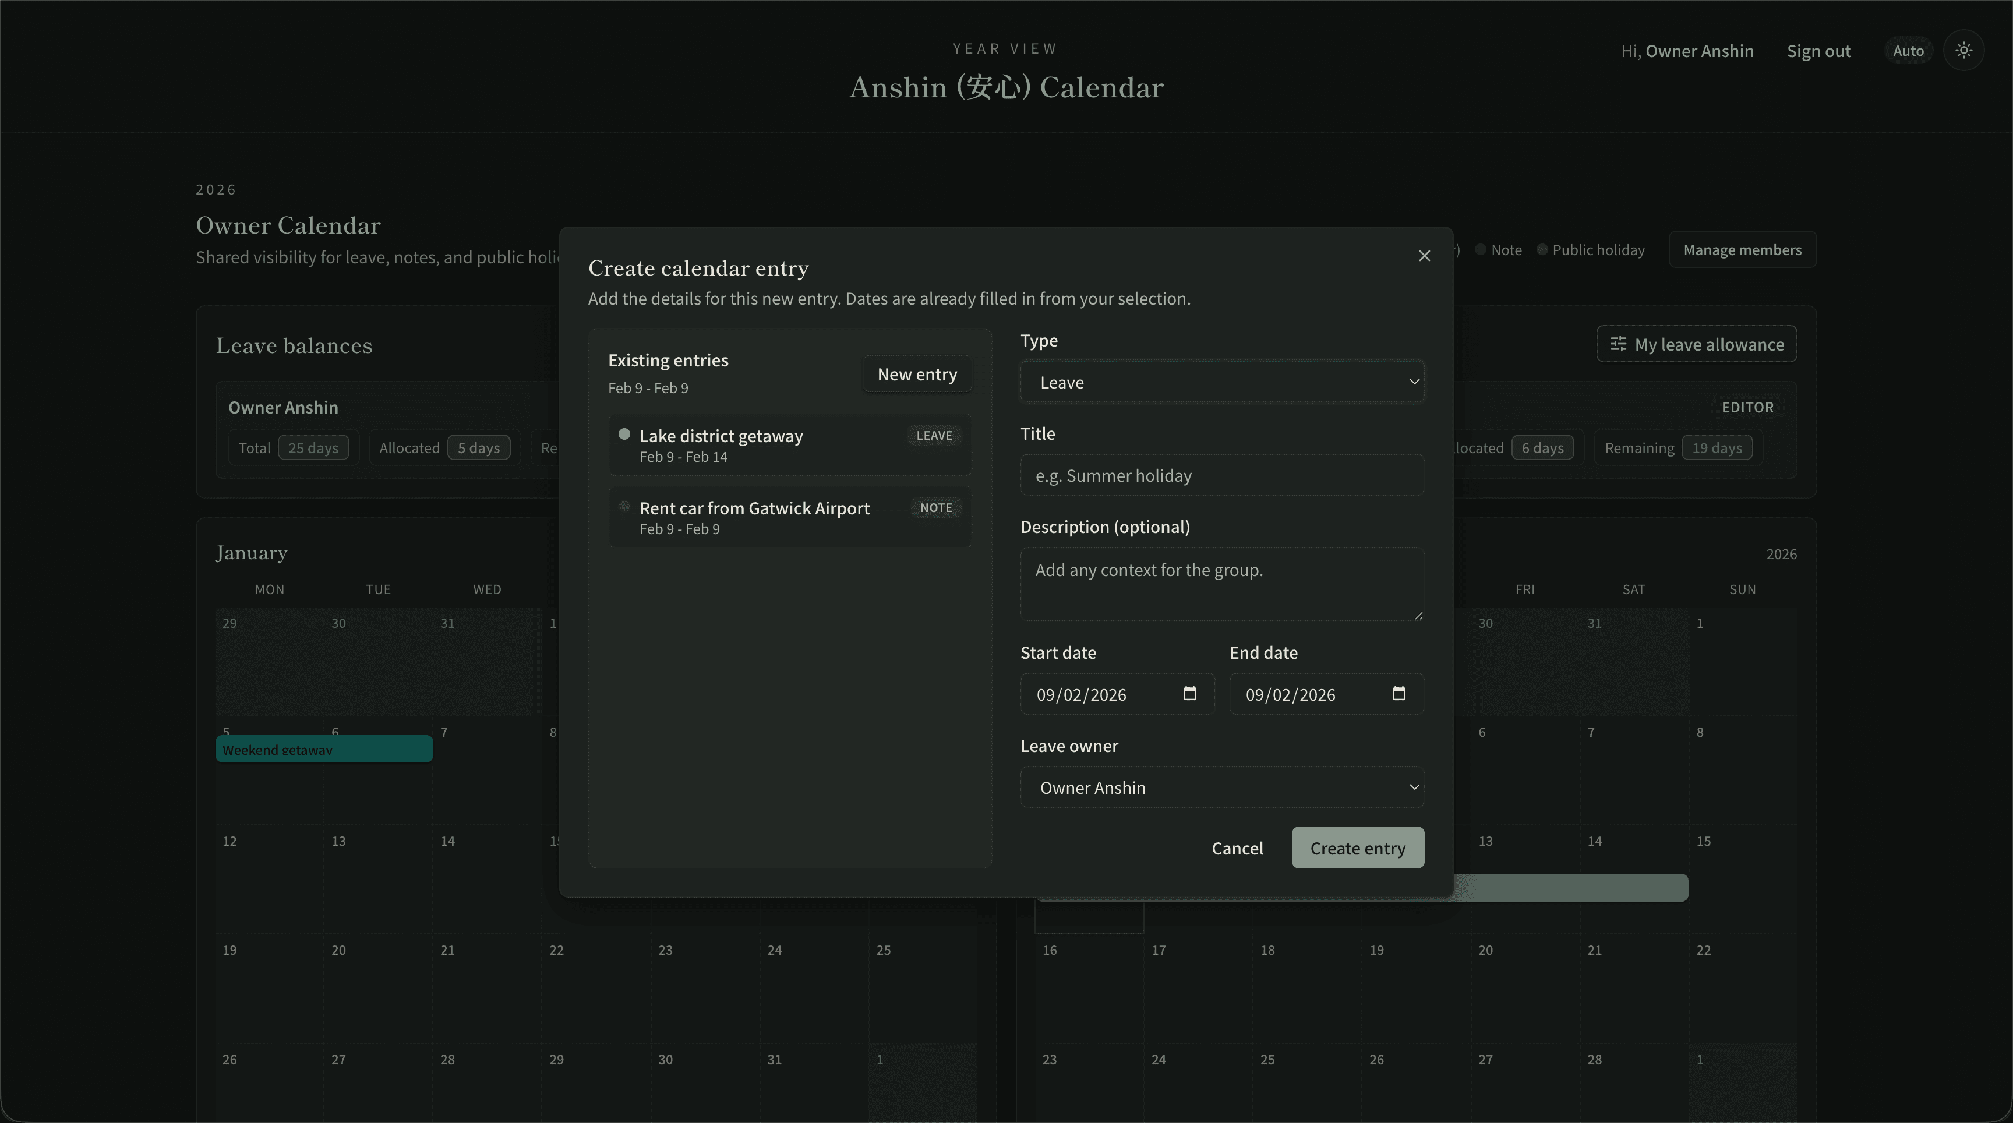Click the note dot beside Rent car entry
The height and width of the screenshot is (1123, 2013).
coord(624,506)
